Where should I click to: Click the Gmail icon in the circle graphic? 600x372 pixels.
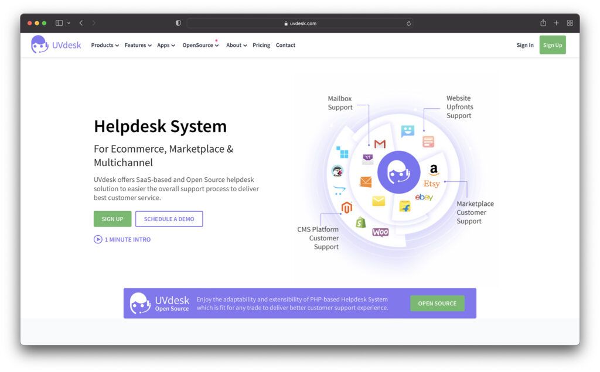[x=380, y=143]
